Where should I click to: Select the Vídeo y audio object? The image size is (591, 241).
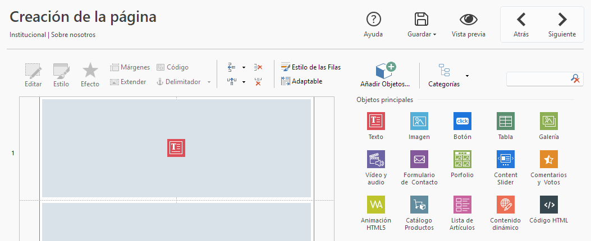375,160
